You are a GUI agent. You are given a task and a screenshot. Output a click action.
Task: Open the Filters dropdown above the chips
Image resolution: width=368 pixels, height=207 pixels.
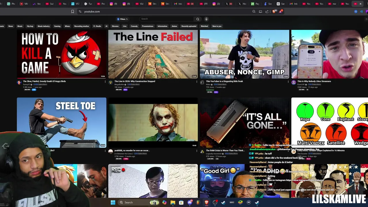[122, 19]
